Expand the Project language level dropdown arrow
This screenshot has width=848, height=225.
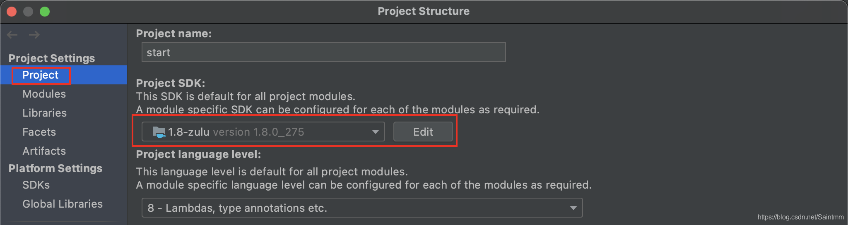573,208
